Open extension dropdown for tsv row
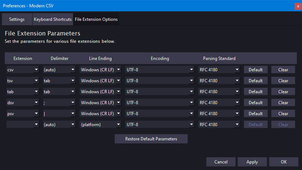302x170 pixels. tap(23, 80)
